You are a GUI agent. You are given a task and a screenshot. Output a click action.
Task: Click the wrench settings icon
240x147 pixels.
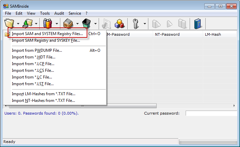[x=136, y=24]
